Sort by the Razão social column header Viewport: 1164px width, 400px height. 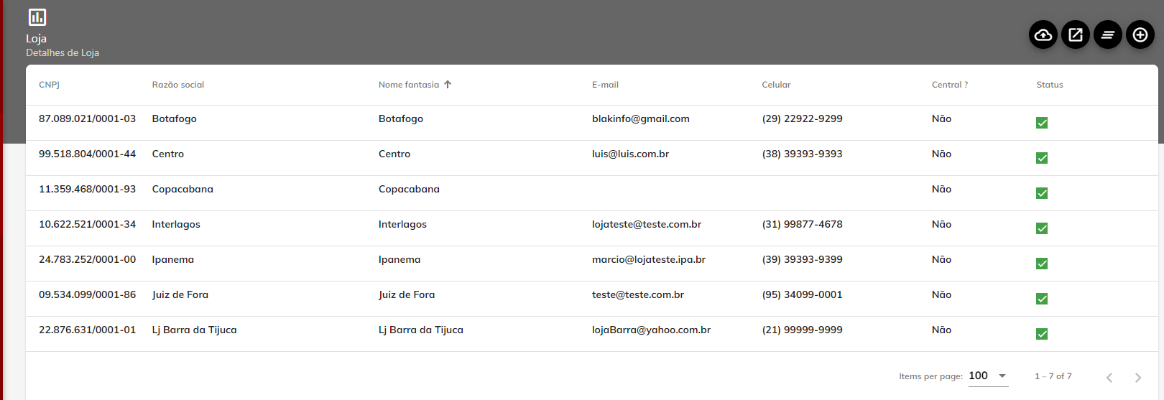click(x=178, y=85)
